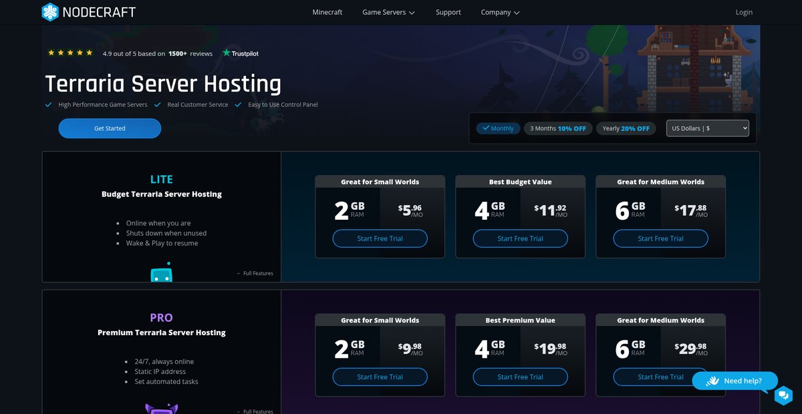This screenshot has height=414, width=802.
Task: Expand Full Features in LITE panel
Action: (x=255, y=273)
